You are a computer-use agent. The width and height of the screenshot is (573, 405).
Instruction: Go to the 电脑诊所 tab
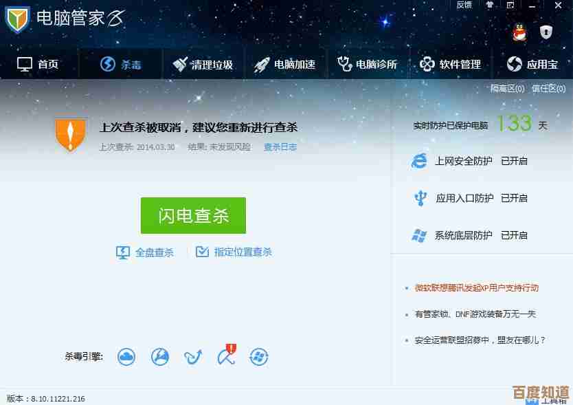(x=367, y=65)
